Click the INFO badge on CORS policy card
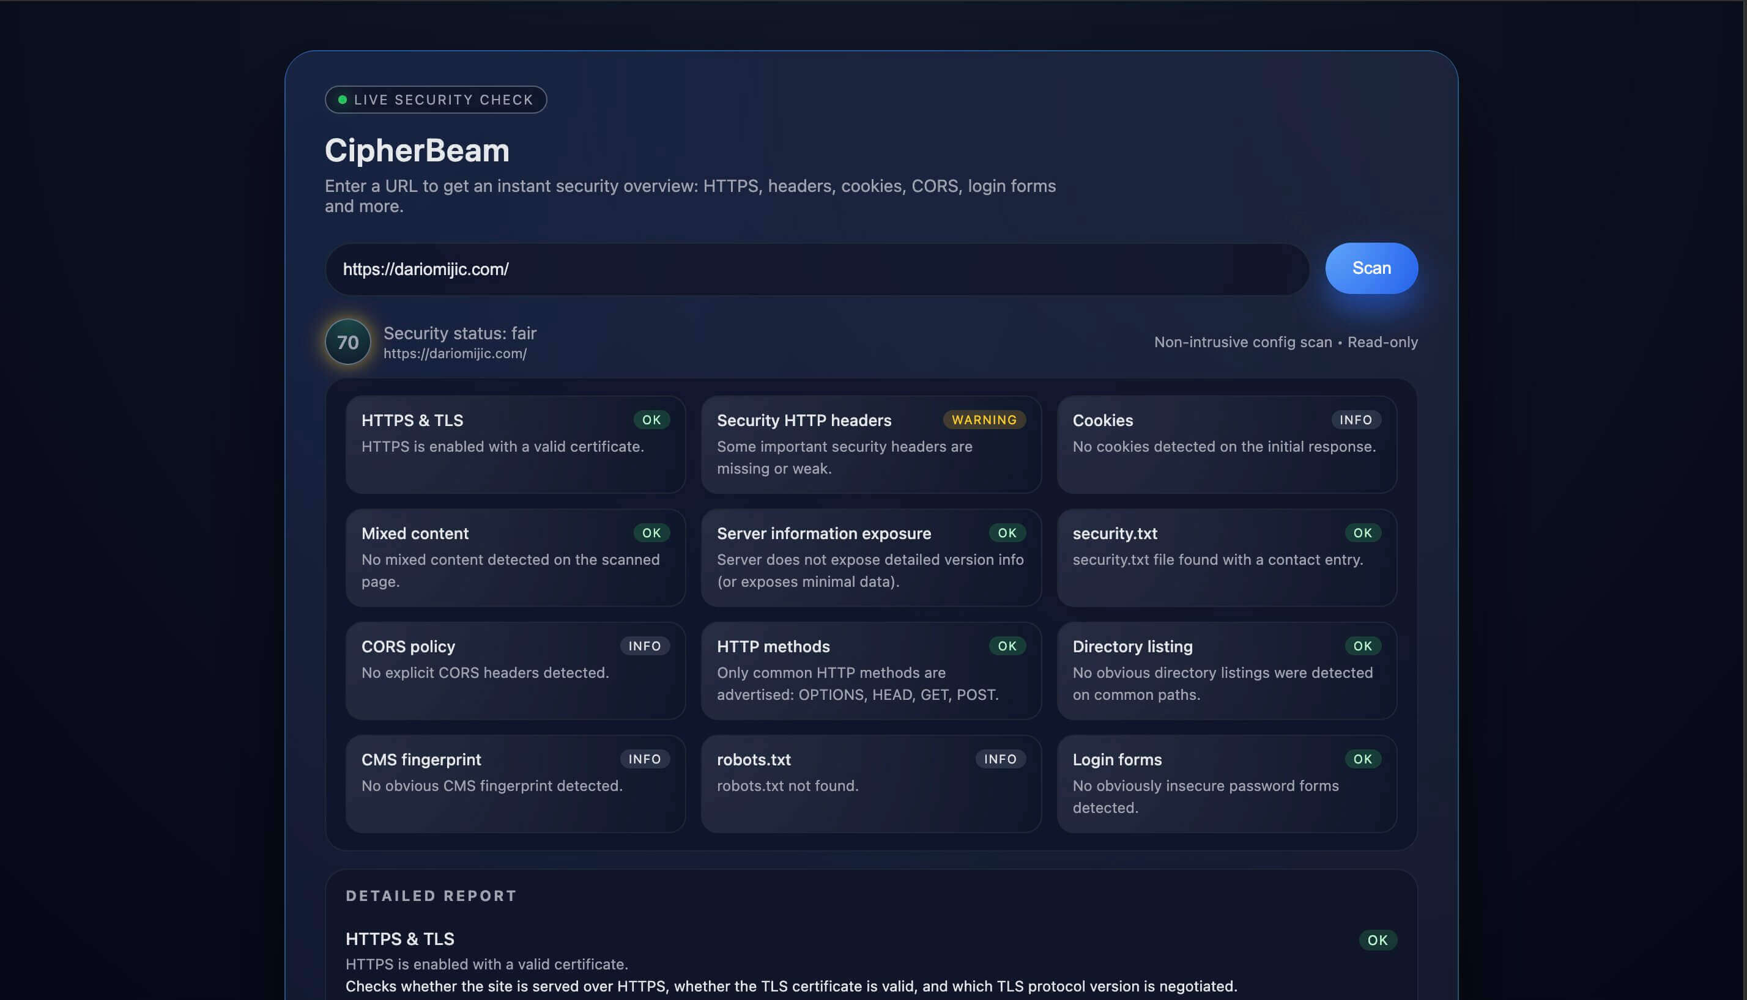Viewport: 1747px width, 1000px height. tap(644, 645)
